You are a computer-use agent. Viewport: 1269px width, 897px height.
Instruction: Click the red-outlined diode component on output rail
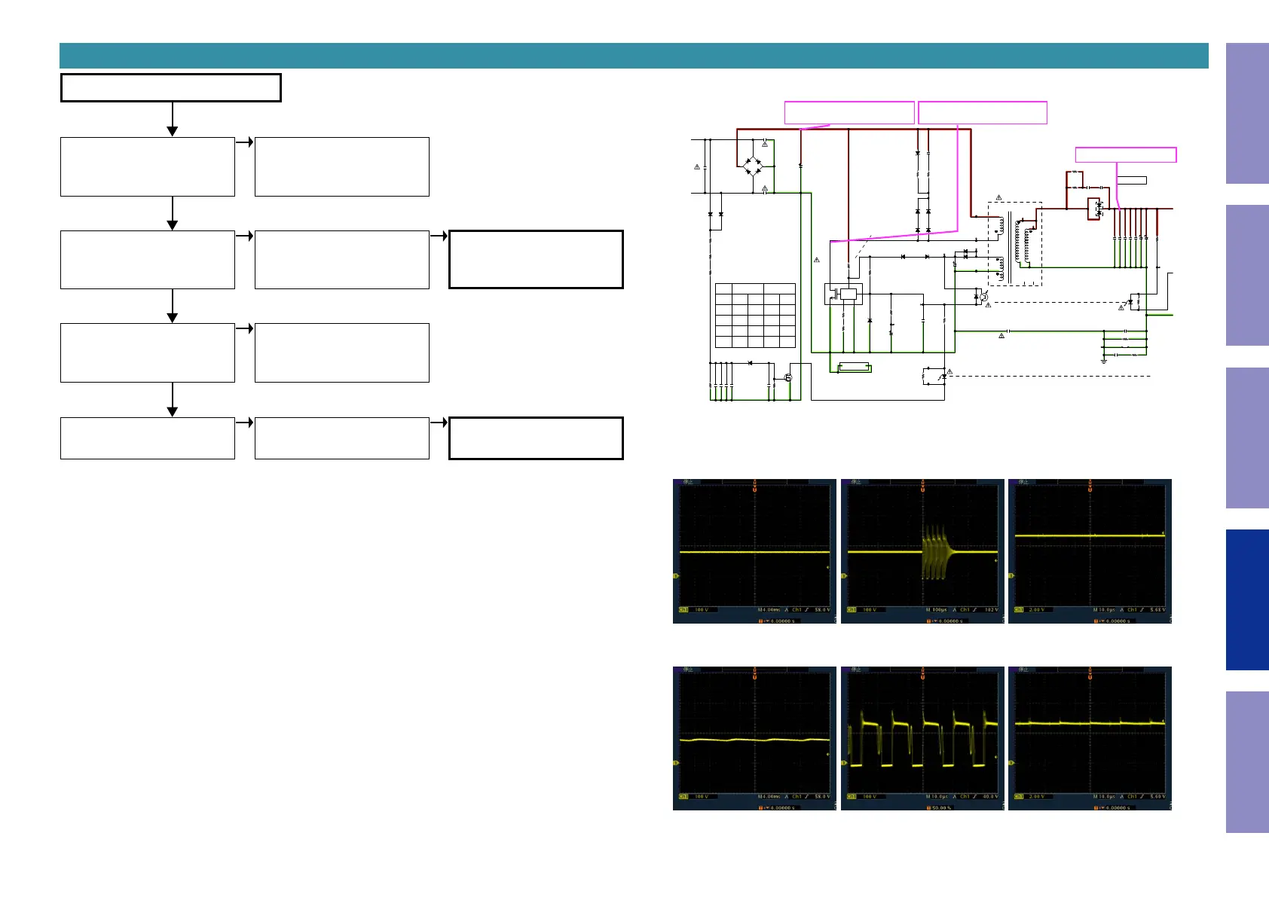(x=1098, y=209)
